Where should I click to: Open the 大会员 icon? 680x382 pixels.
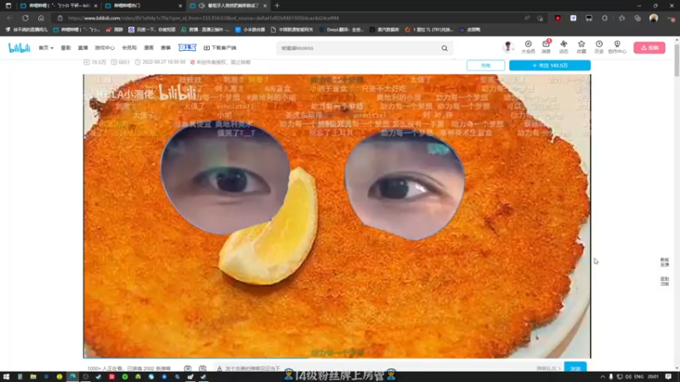(528, 47)
